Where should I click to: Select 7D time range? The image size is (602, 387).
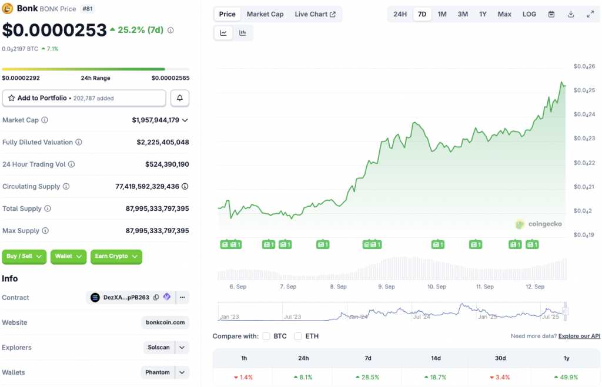[422, 14]
